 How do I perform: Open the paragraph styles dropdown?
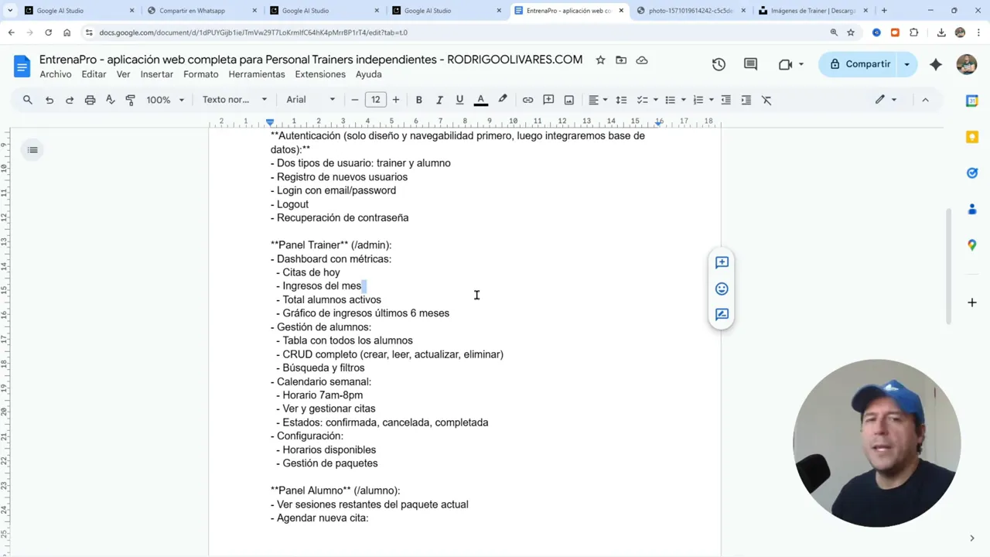click(232, 99)
